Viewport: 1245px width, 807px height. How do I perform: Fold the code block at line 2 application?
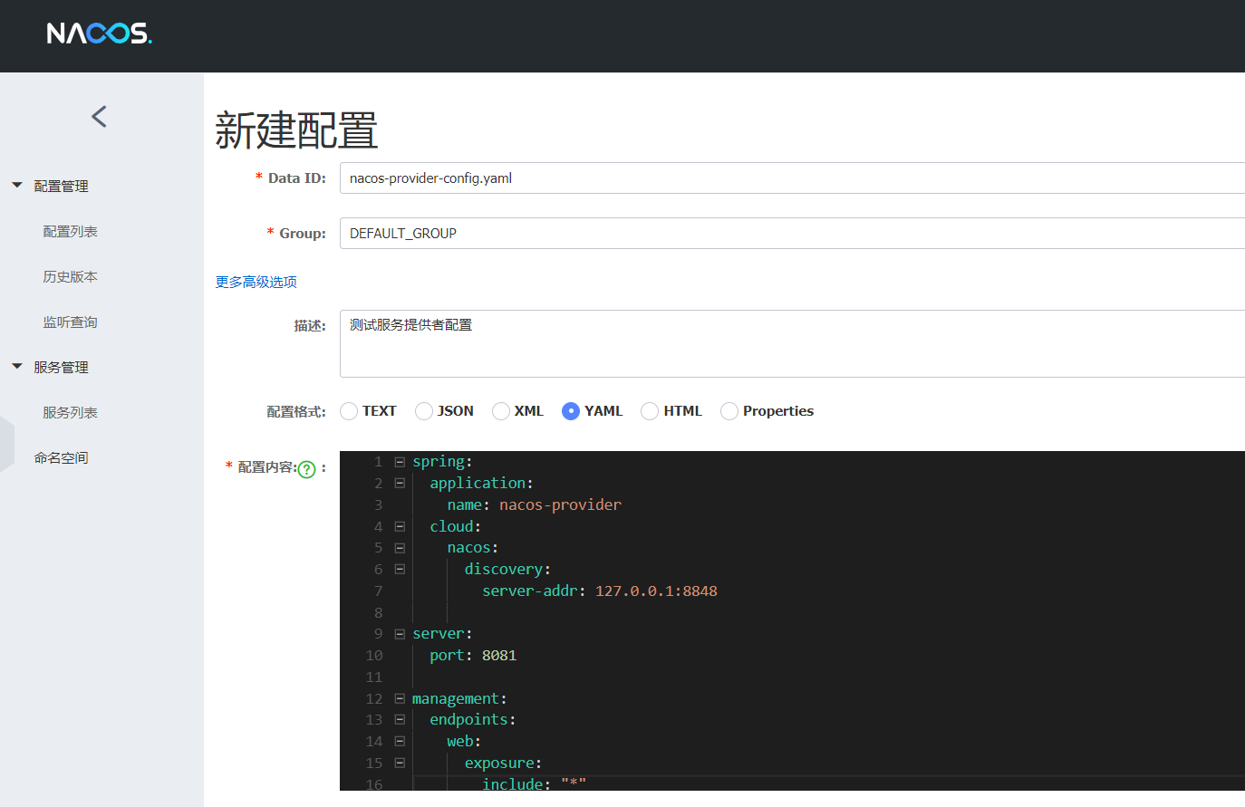(400, 483)
